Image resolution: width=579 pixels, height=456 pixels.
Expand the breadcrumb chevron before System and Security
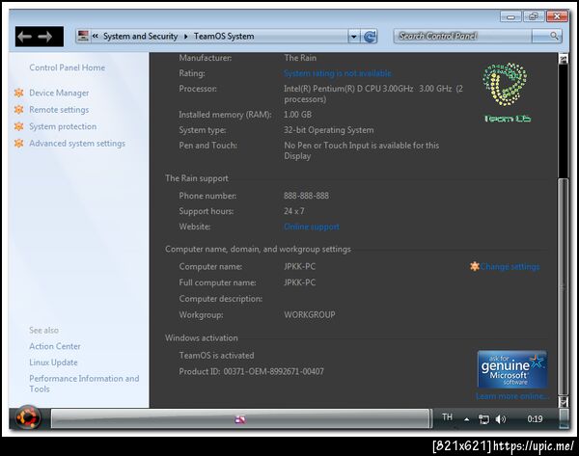(96, 36)
